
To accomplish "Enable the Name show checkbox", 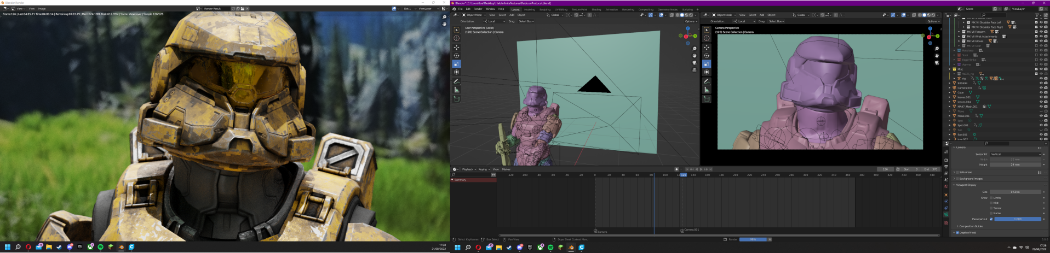I will 991,213.
